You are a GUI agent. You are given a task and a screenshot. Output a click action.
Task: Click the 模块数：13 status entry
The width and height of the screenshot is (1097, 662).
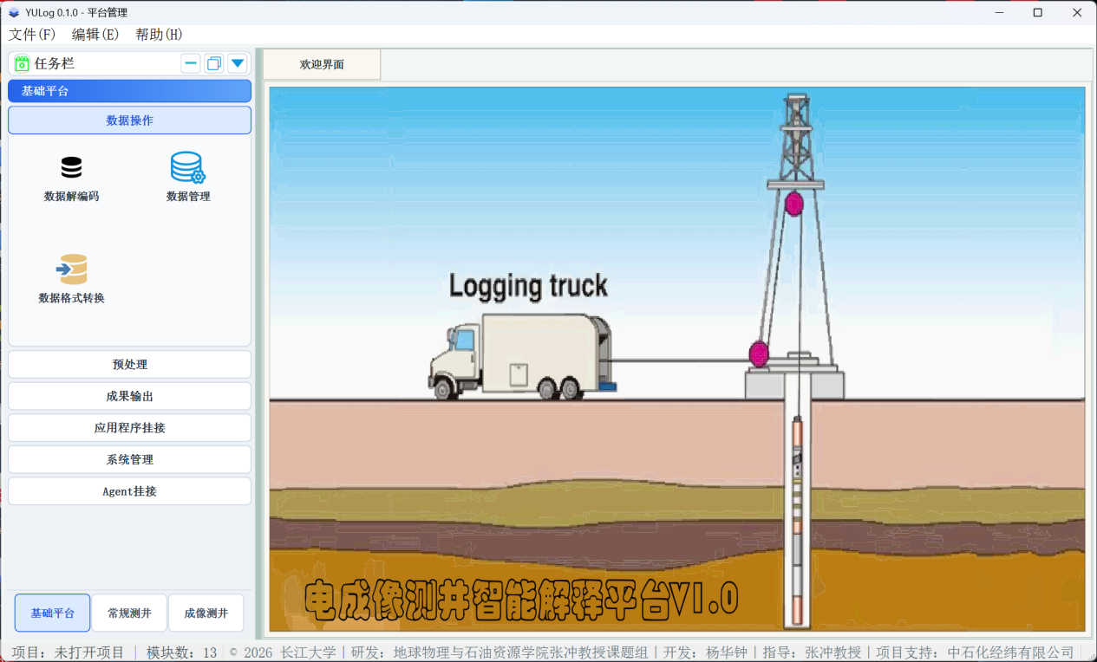point(181,652)
